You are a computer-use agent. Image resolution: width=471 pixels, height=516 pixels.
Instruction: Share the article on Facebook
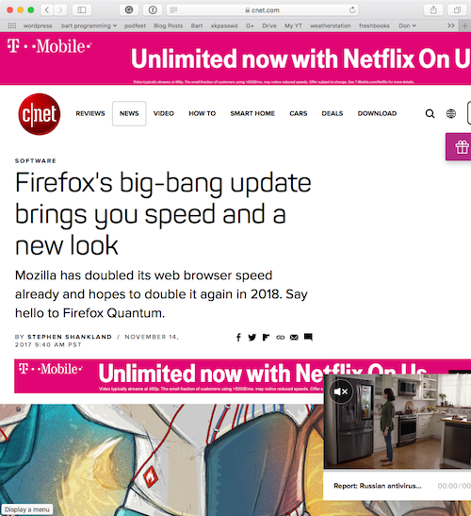(x=238, y=337)
